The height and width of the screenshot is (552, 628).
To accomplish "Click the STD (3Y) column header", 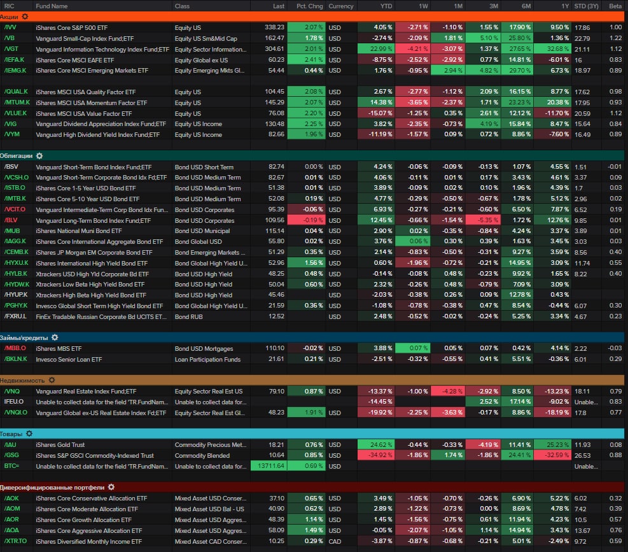I will [587, 6].
